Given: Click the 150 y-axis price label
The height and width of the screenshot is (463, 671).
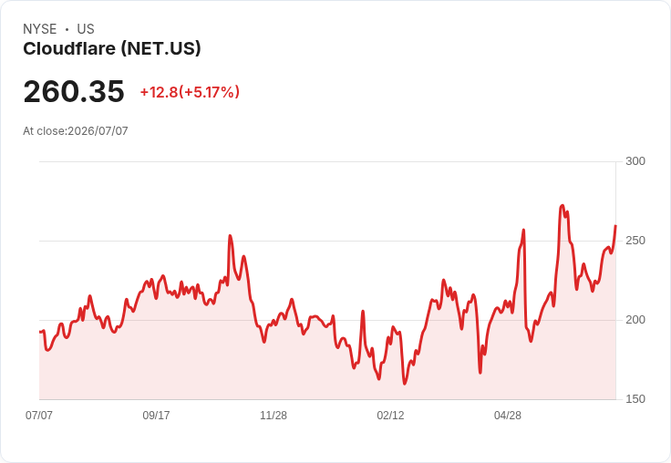Looking at the screenshot, I should coord(635,399).
